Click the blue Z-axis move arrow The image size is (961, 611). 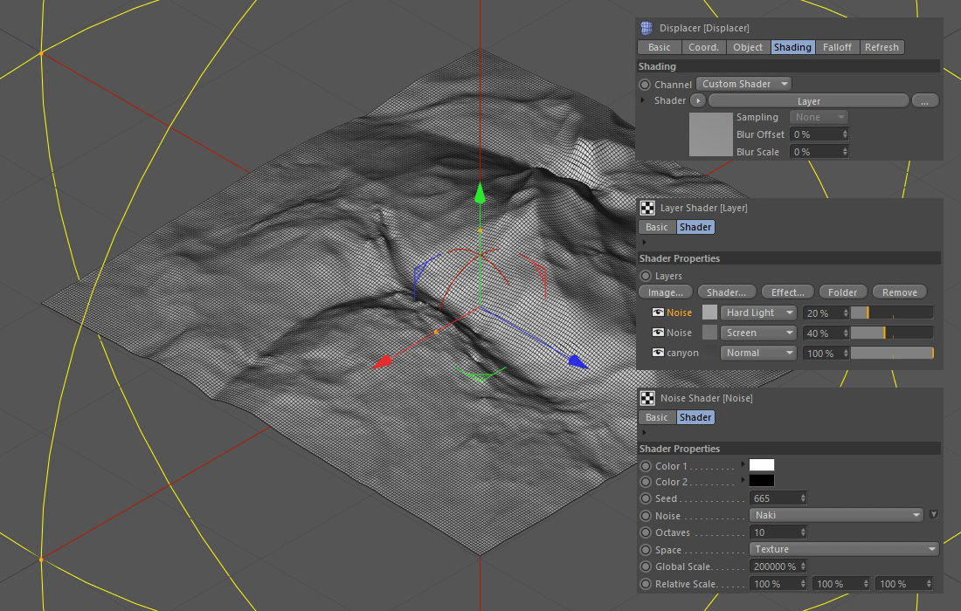point(577,360)
